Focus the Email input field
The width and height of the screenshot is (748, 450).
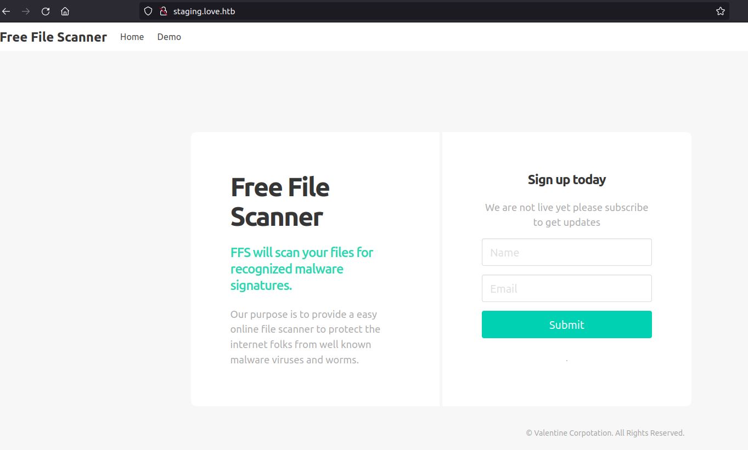coord(566,289)
